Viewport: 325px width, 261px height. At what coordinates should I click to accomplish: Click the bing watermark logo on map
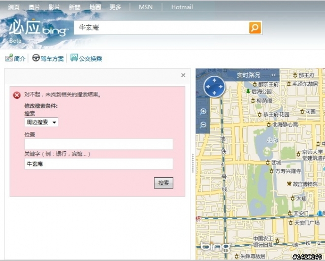[216, 246]
